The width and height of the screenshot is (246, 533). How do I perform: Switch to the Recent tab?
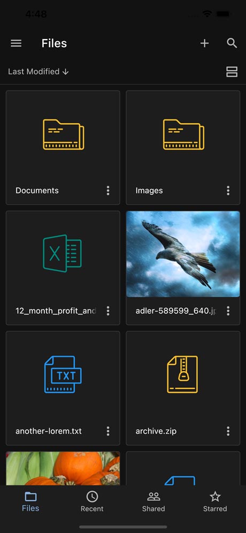pos(92,502)
